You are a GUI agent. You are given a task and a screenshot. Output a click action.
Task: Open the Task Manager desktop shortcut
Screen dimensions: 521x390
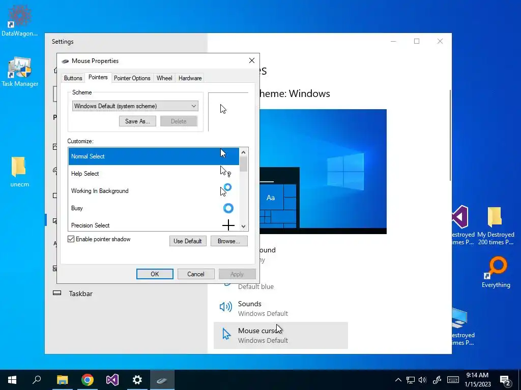pyautogui.click(x=20, y=72)
